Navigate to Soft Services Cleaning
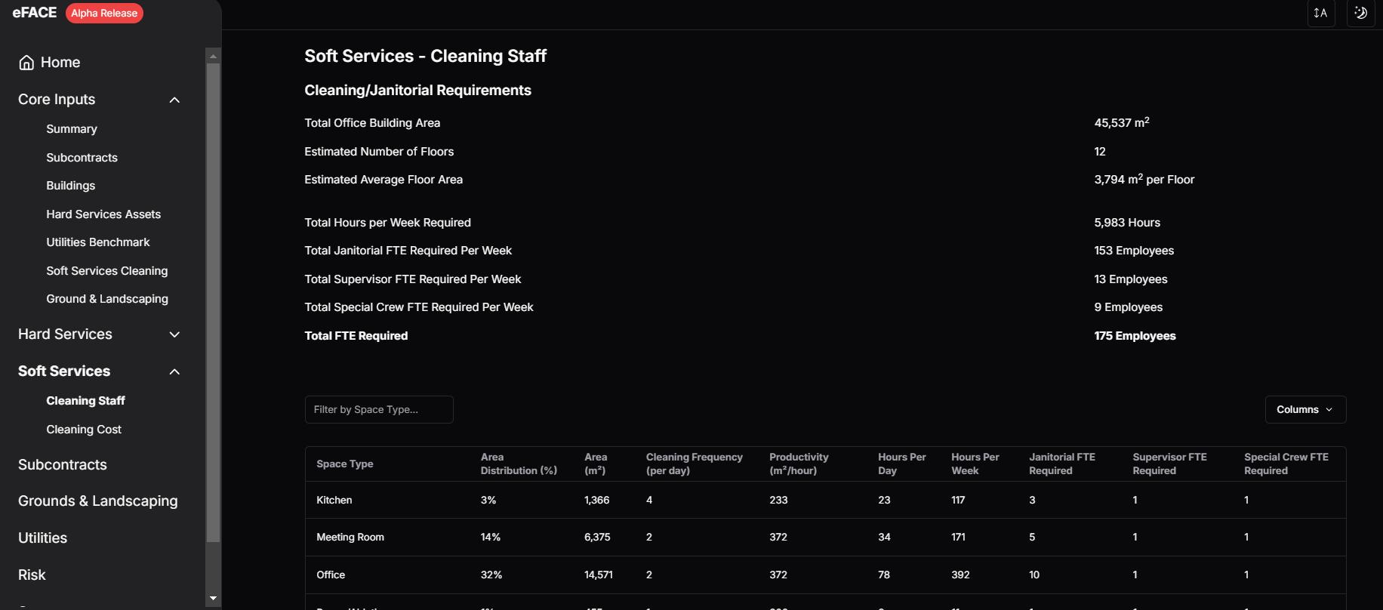The height and width of the screenshot is (610, 1383). [107, 271]
